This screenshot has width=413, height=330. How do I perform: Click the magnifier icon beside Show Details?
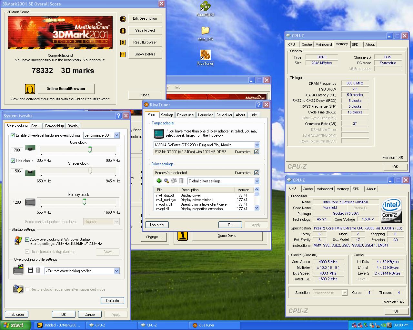point(123,54)
